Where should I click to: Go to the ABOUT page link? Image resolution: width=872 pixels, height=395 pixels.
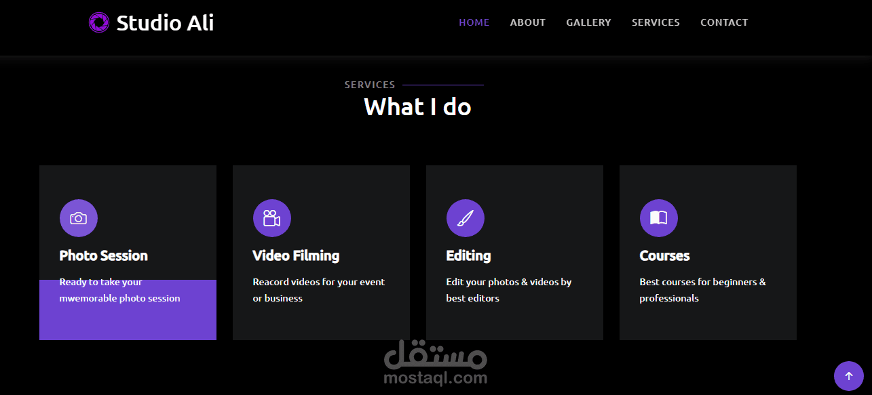pos(528,22)
